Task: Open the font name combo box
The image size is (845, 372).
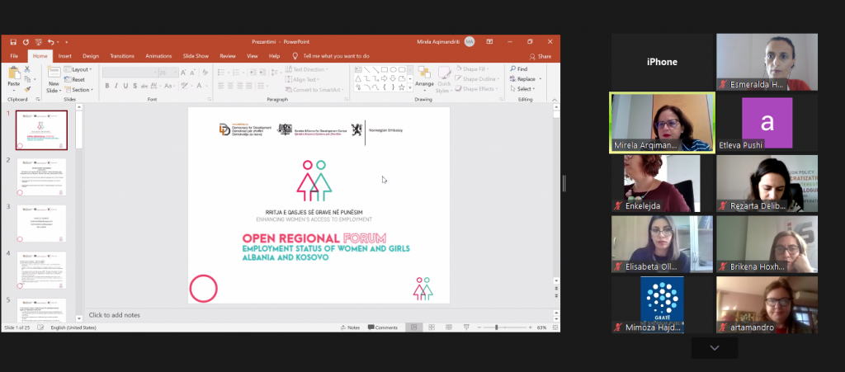Action: click(x=130, y=72)
